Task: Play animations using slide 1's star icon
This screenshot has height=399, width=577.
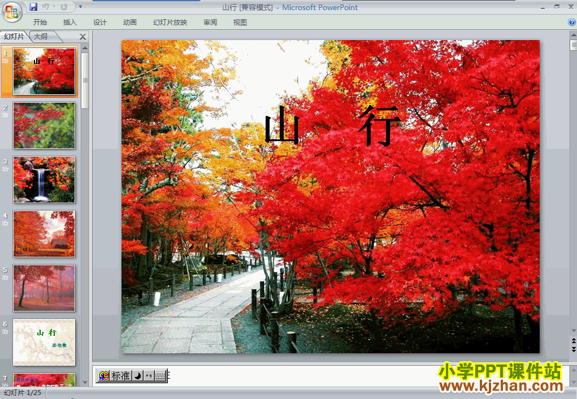Action: coord(5,61)
